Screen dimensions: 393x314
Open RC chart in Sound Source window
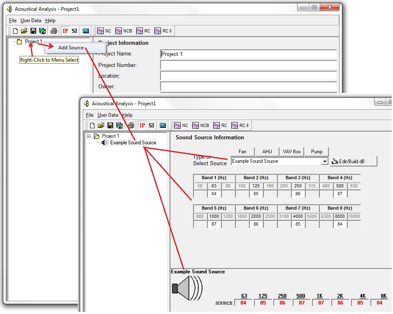coord(220,125)
